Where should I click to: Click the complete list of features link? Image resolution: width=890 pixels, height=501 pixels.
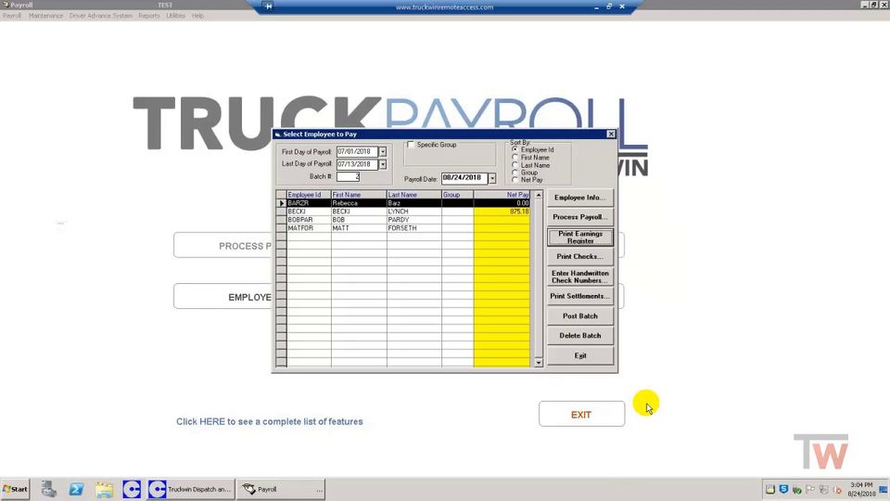tap(270, 421)
